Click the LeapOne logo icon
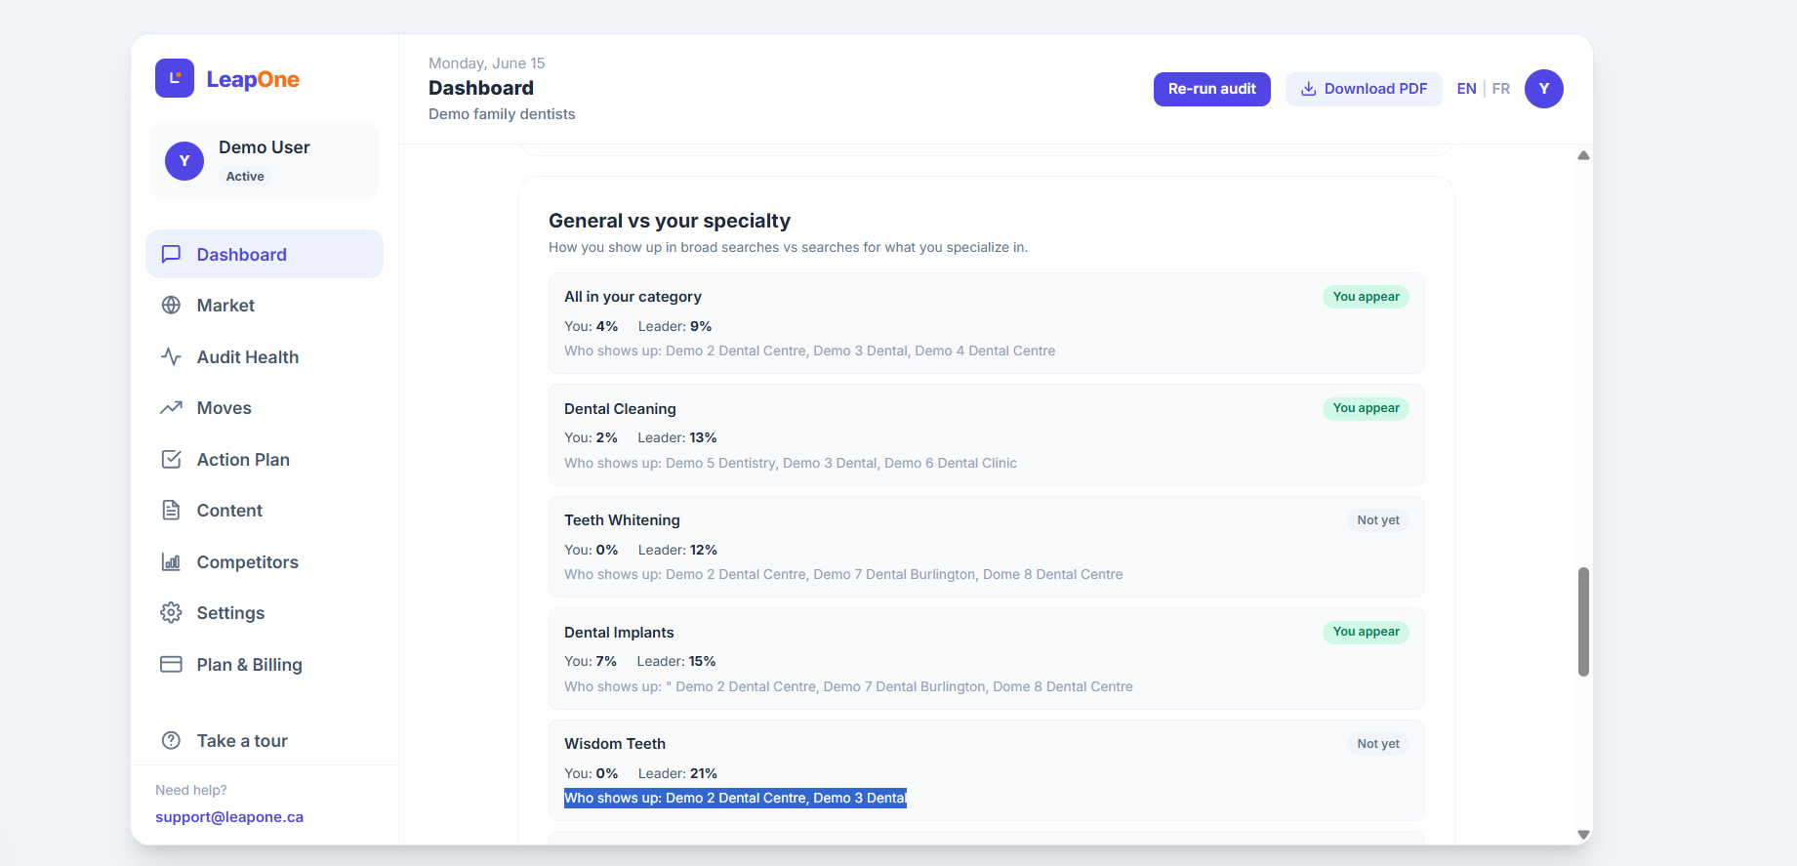This screenshot has width=1797, height=866. 175,78
